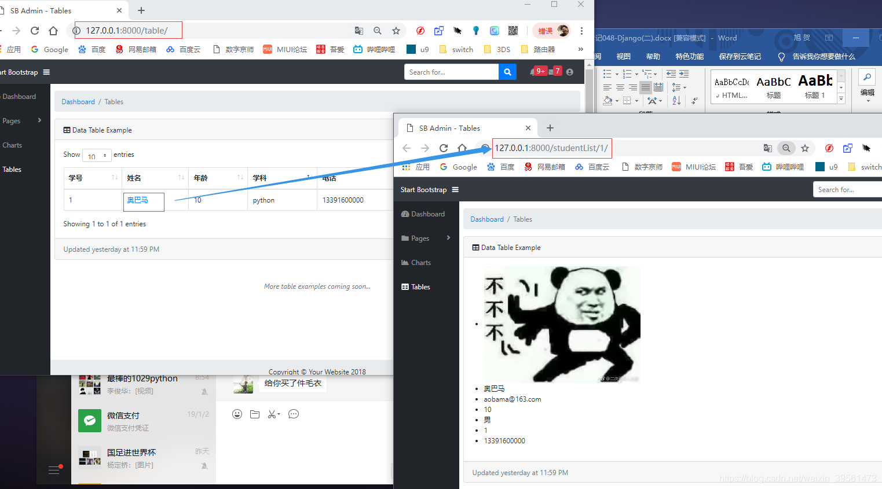Click translate icon in the back window address bar
The image size is (882, 489).
[x=359, y=31]
